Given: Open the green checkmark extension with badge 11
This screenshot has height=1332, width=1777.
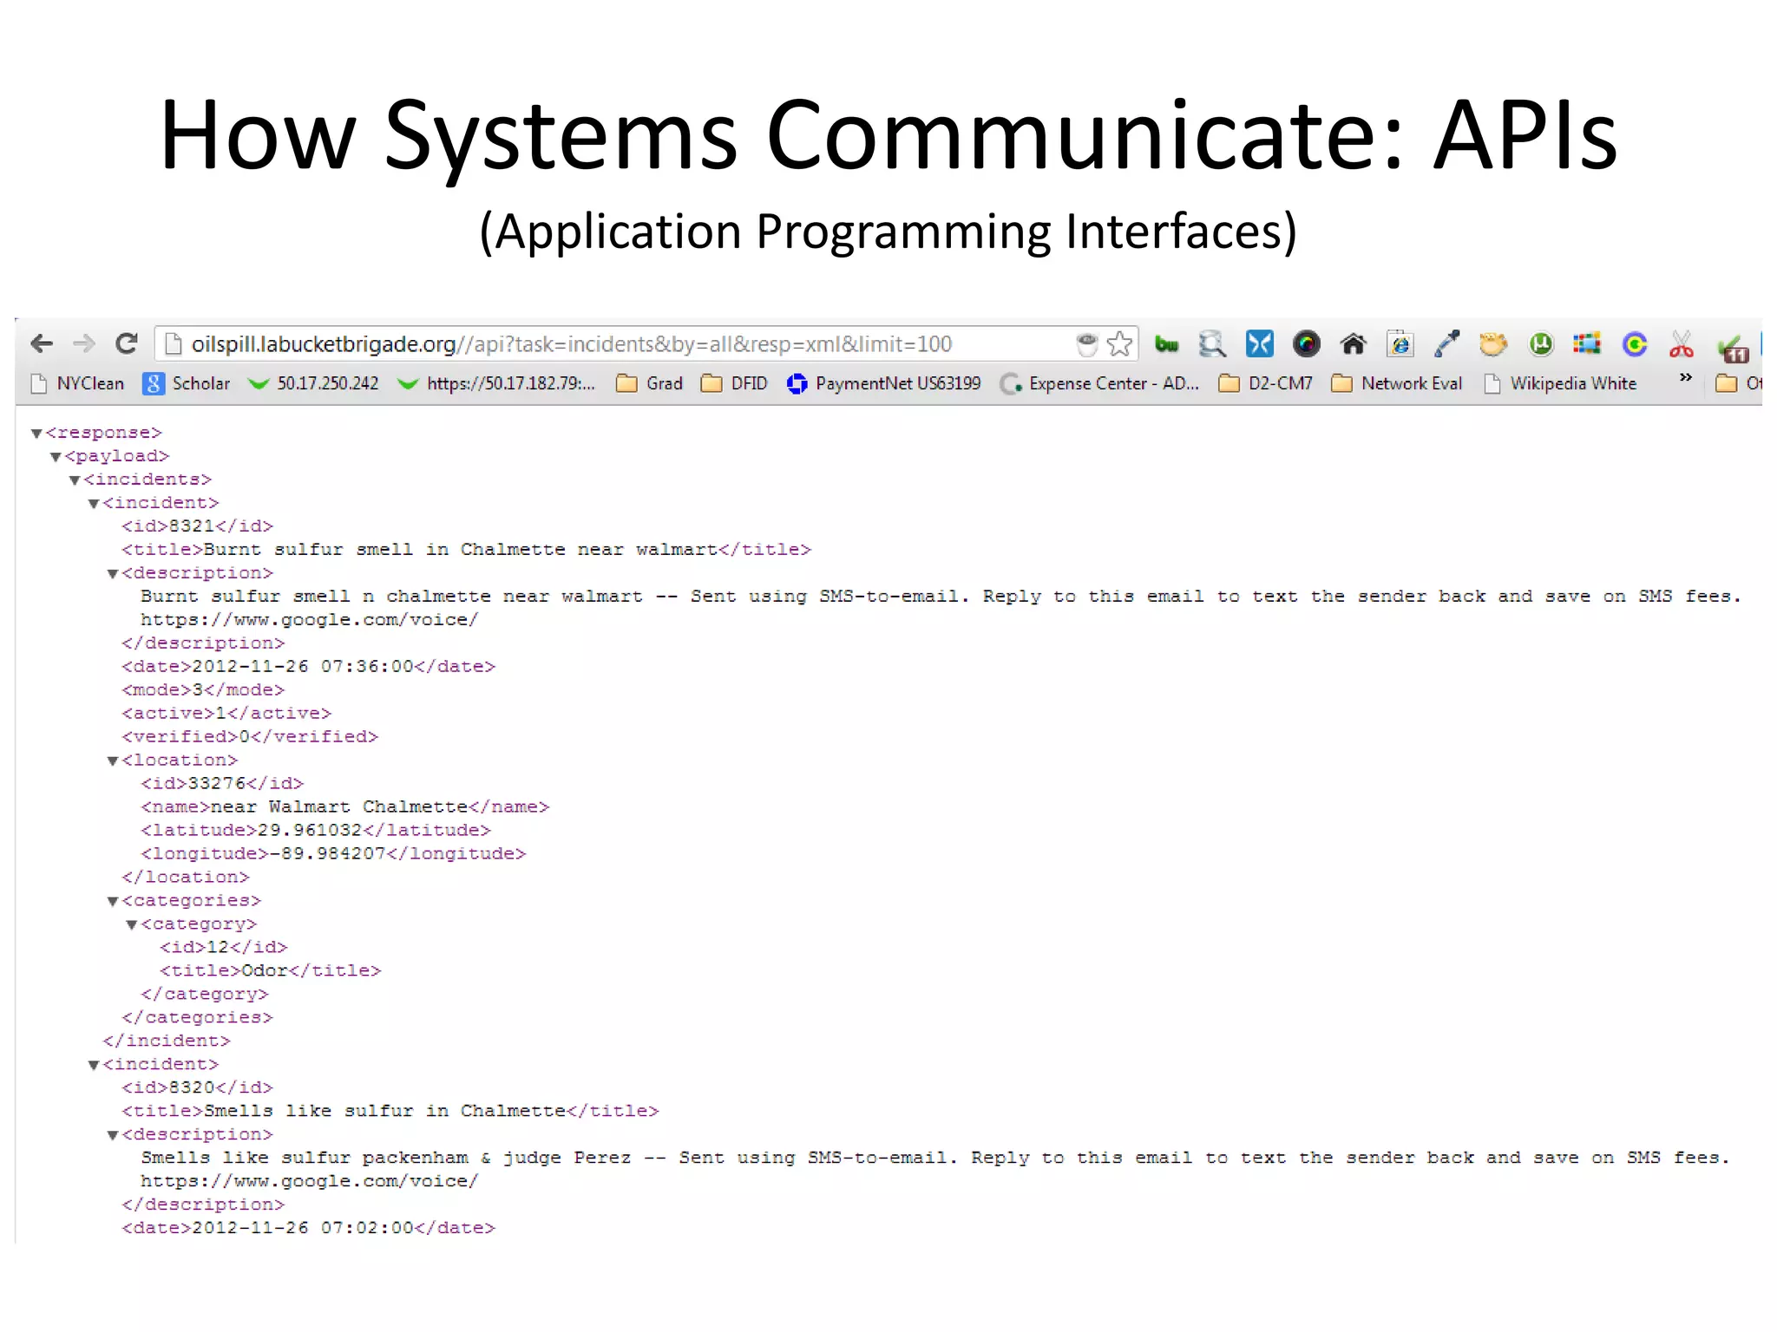Looking at the screenshot, I should tap(1732, 349).
